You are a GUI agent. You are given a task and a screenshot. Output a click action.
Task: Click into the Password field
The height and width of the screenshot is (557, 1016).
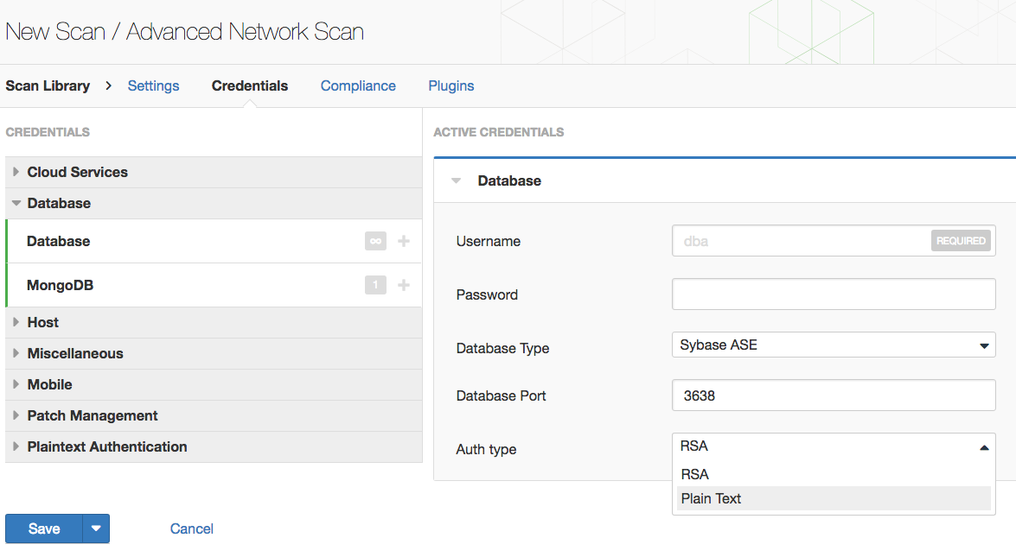pos(834,294)
